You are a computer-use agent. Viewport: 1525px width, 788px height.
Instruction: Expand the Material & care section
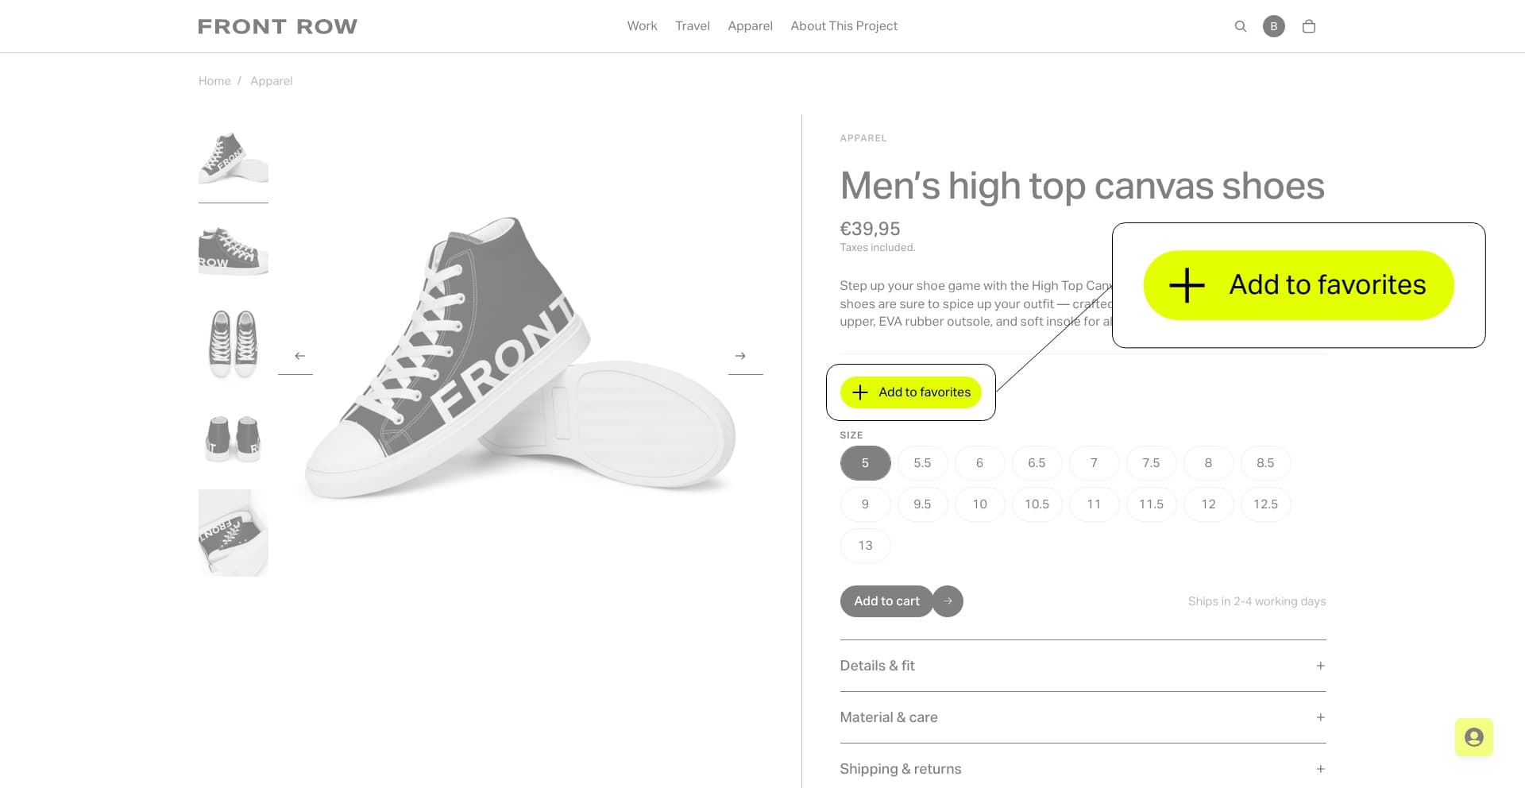click(1083, 717)
